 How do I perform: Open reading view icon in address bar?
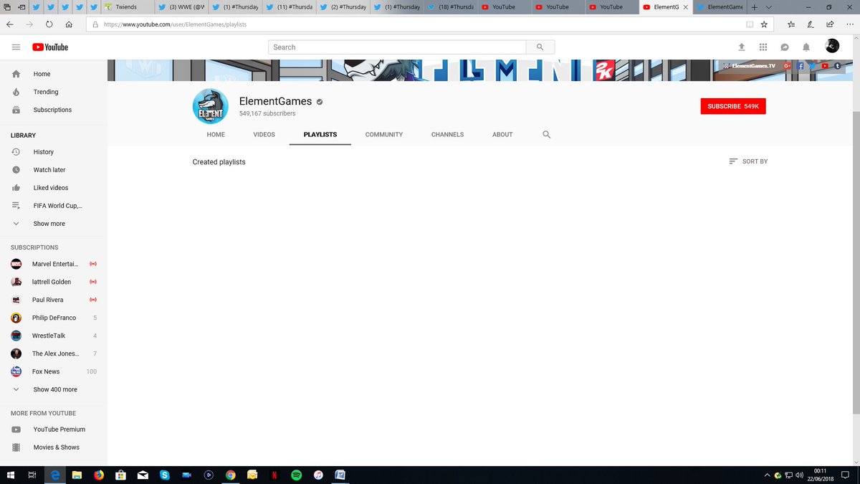tap(750, 24)
